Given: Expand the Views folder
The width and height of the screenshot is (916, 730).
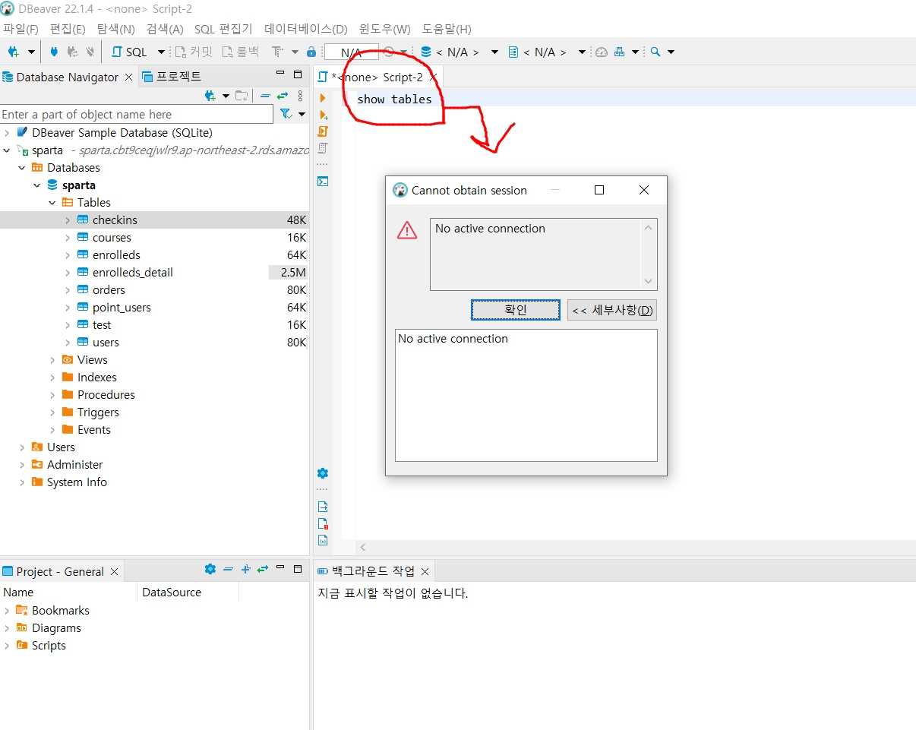Looking at the screenshot, I should tap(52, 360).
